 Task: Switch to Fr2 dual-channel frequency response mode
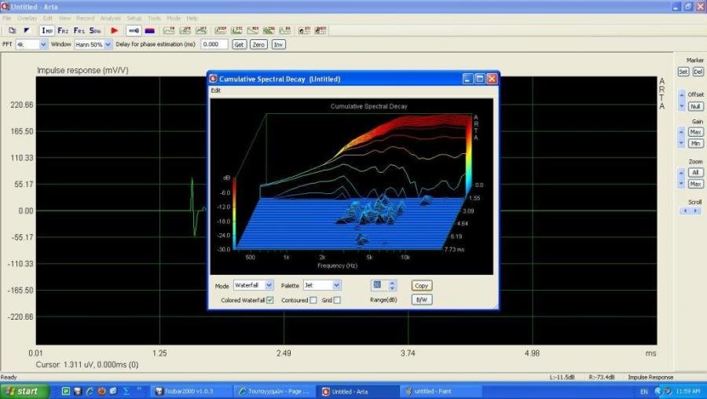pyautogui.click(x=63, y=30)
